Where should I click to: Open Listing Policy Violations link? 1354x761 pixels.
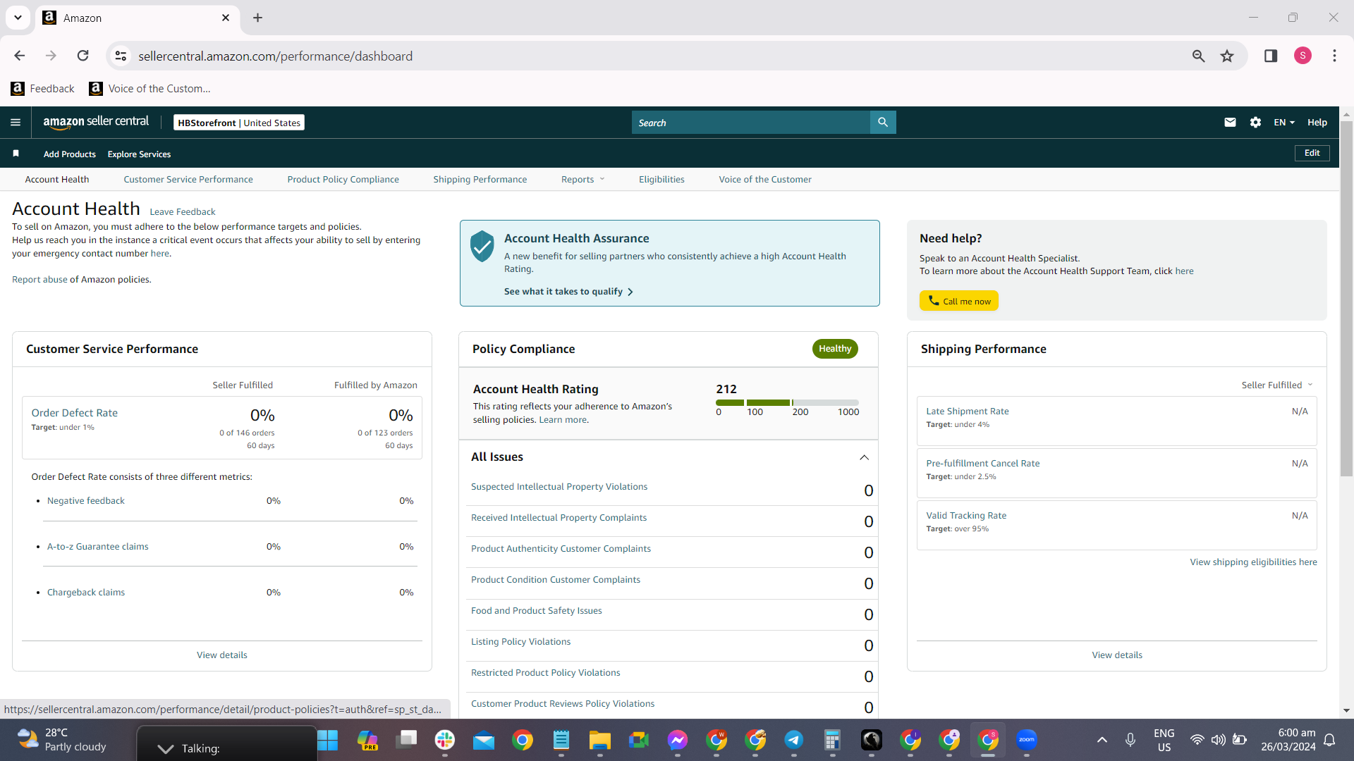(x=521, y=642)
